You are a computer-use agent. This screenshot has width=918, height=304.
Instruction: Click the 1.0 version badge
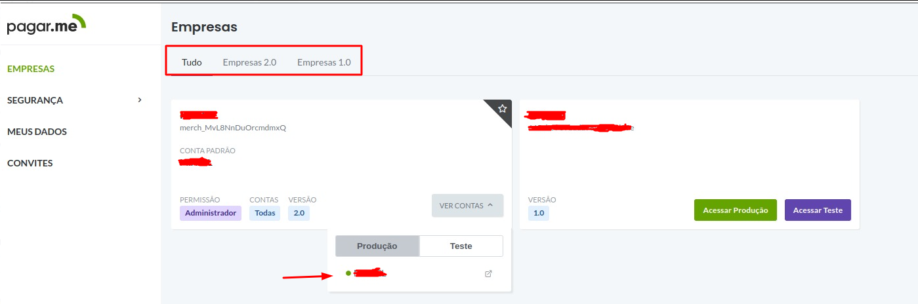pos(539,213)
